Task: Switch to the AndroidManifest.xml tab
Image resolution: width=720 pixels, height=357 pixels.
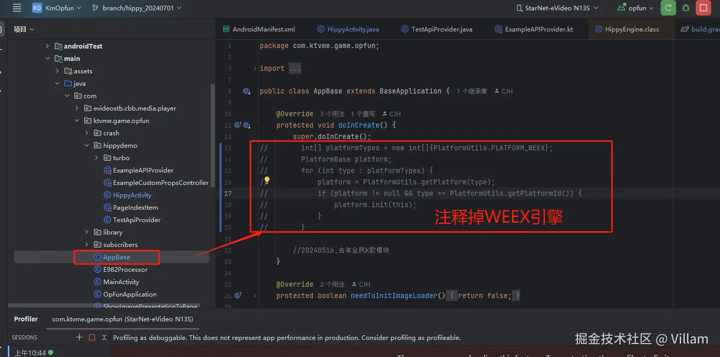Action: (x=259, y=29)
